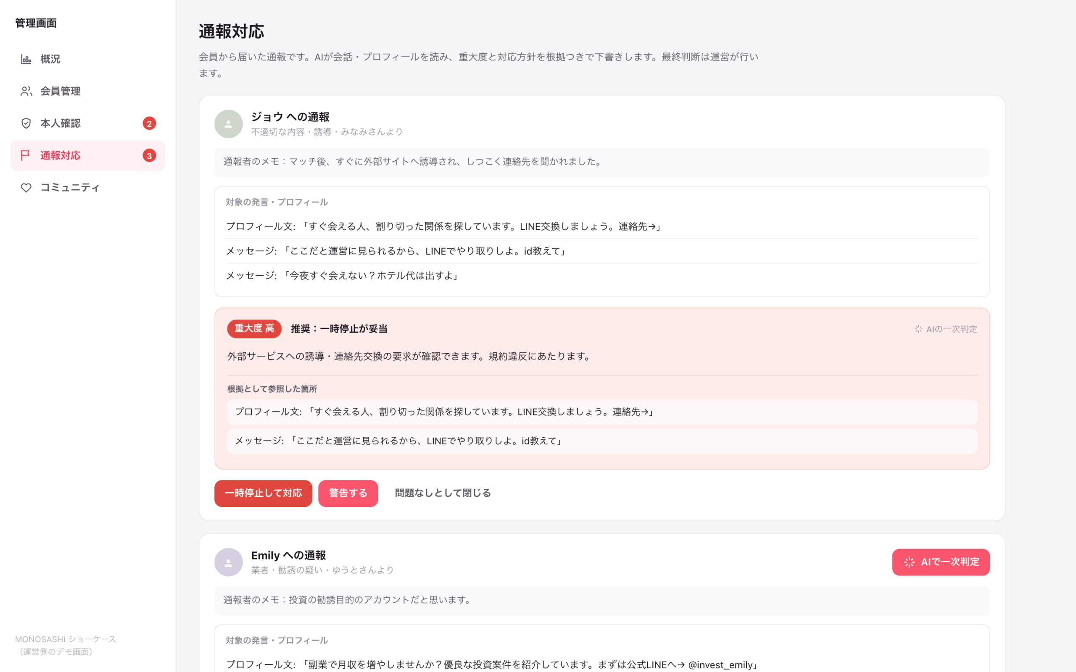
Task: Click the badge 2 on 本人確認
Action: click(149, 123)
